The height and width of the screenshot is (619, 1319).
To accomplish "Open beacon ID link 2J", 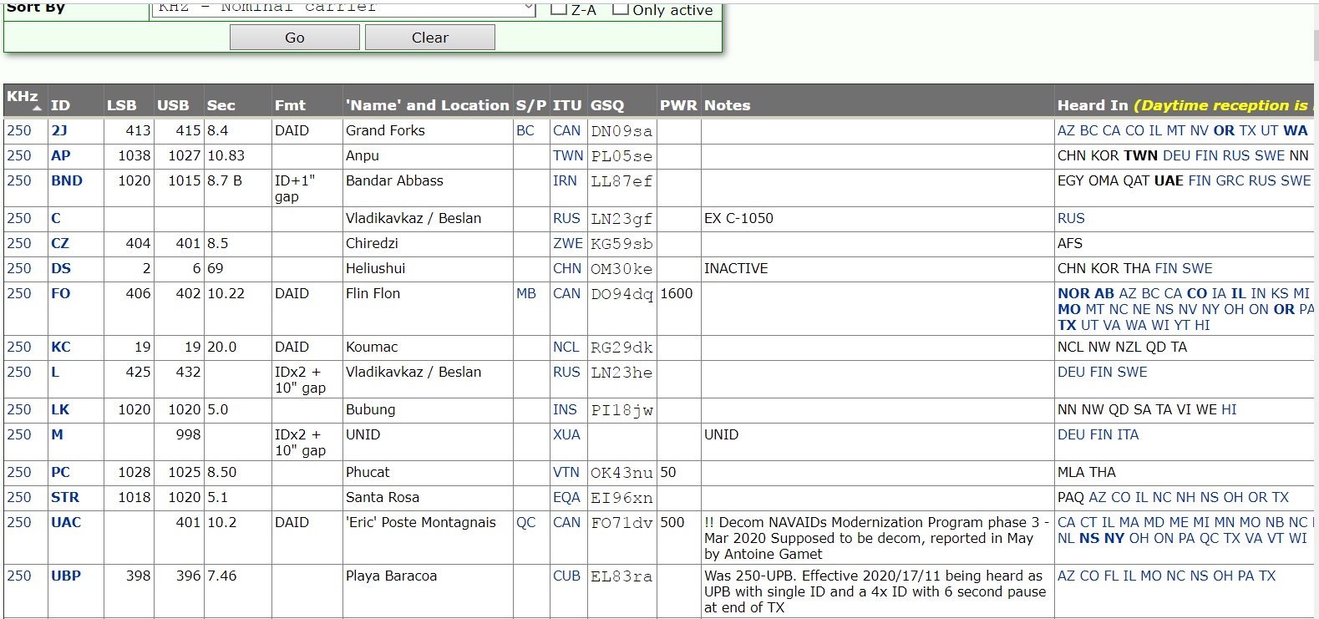I will (x=58, y=130).
